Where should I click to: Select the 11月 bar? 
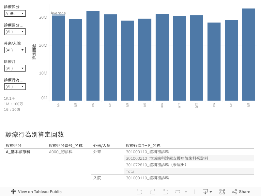tap(179, 58)
